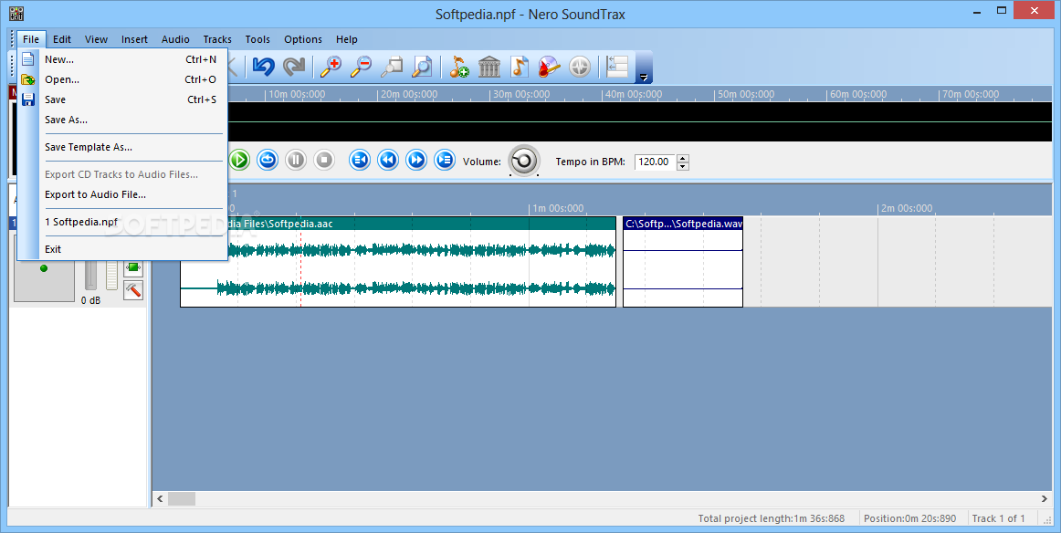This screenshot has height=533, width=1061.
Task: Jump to project start button
Action: pos(360,161)
